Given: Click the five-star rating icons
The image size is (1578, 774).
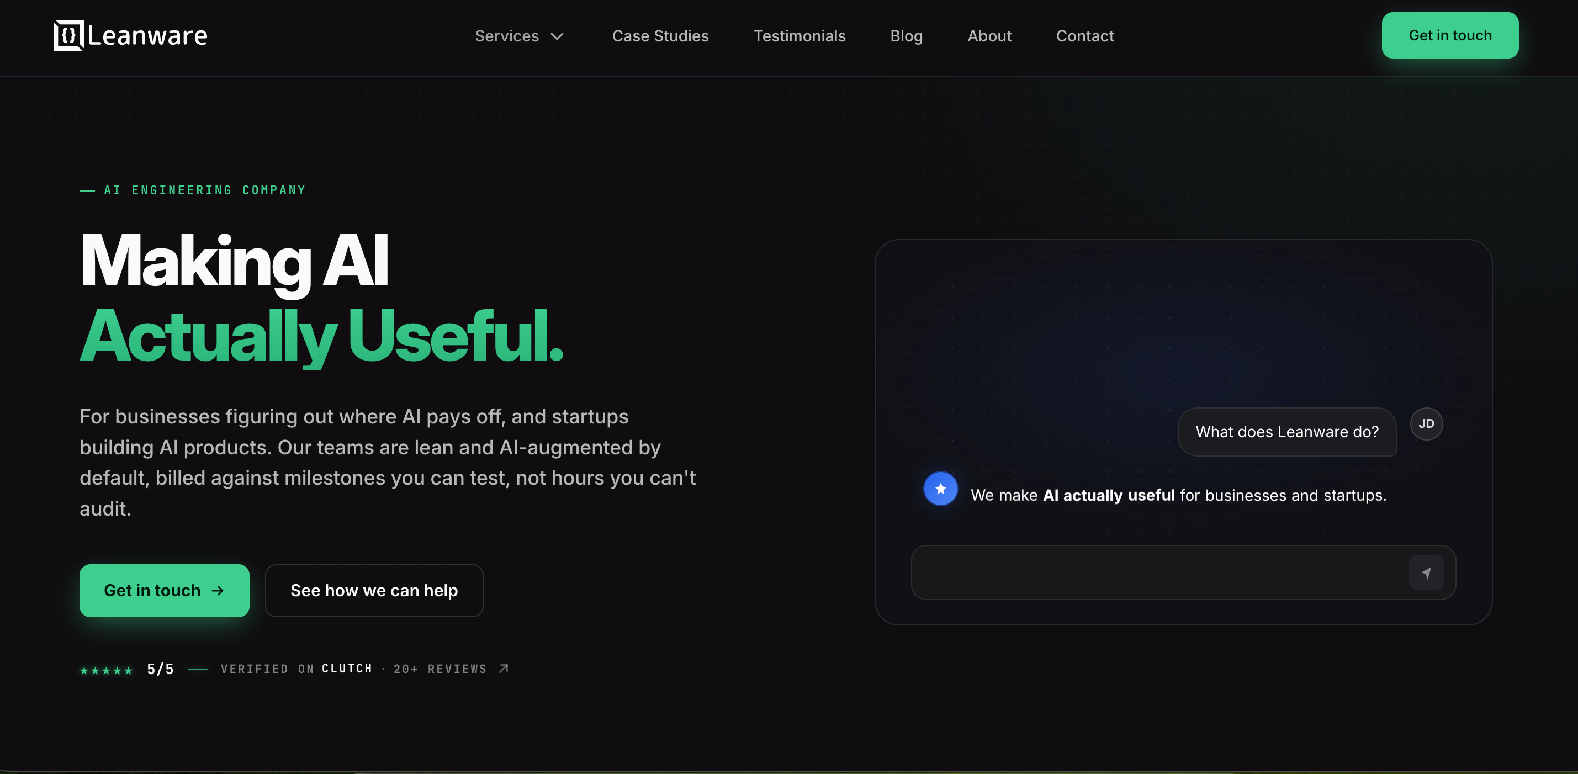Looking at the screenshot, I should point(106,671).
